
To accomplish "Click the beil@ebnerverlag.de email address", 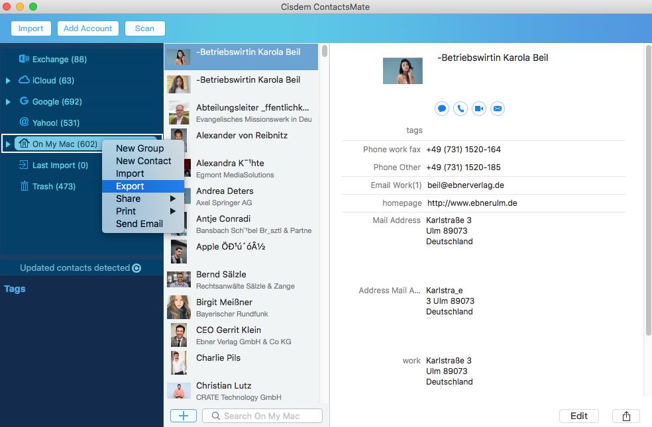I will [465, 185].
